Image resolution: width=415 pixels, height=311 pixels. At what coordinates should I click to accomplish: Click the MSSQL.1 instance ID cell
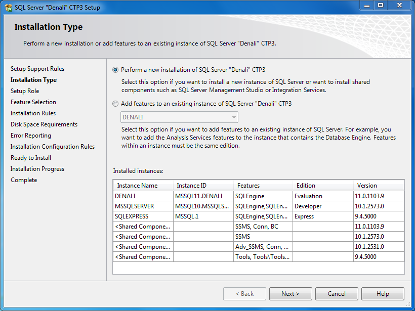tap(203, 216)
